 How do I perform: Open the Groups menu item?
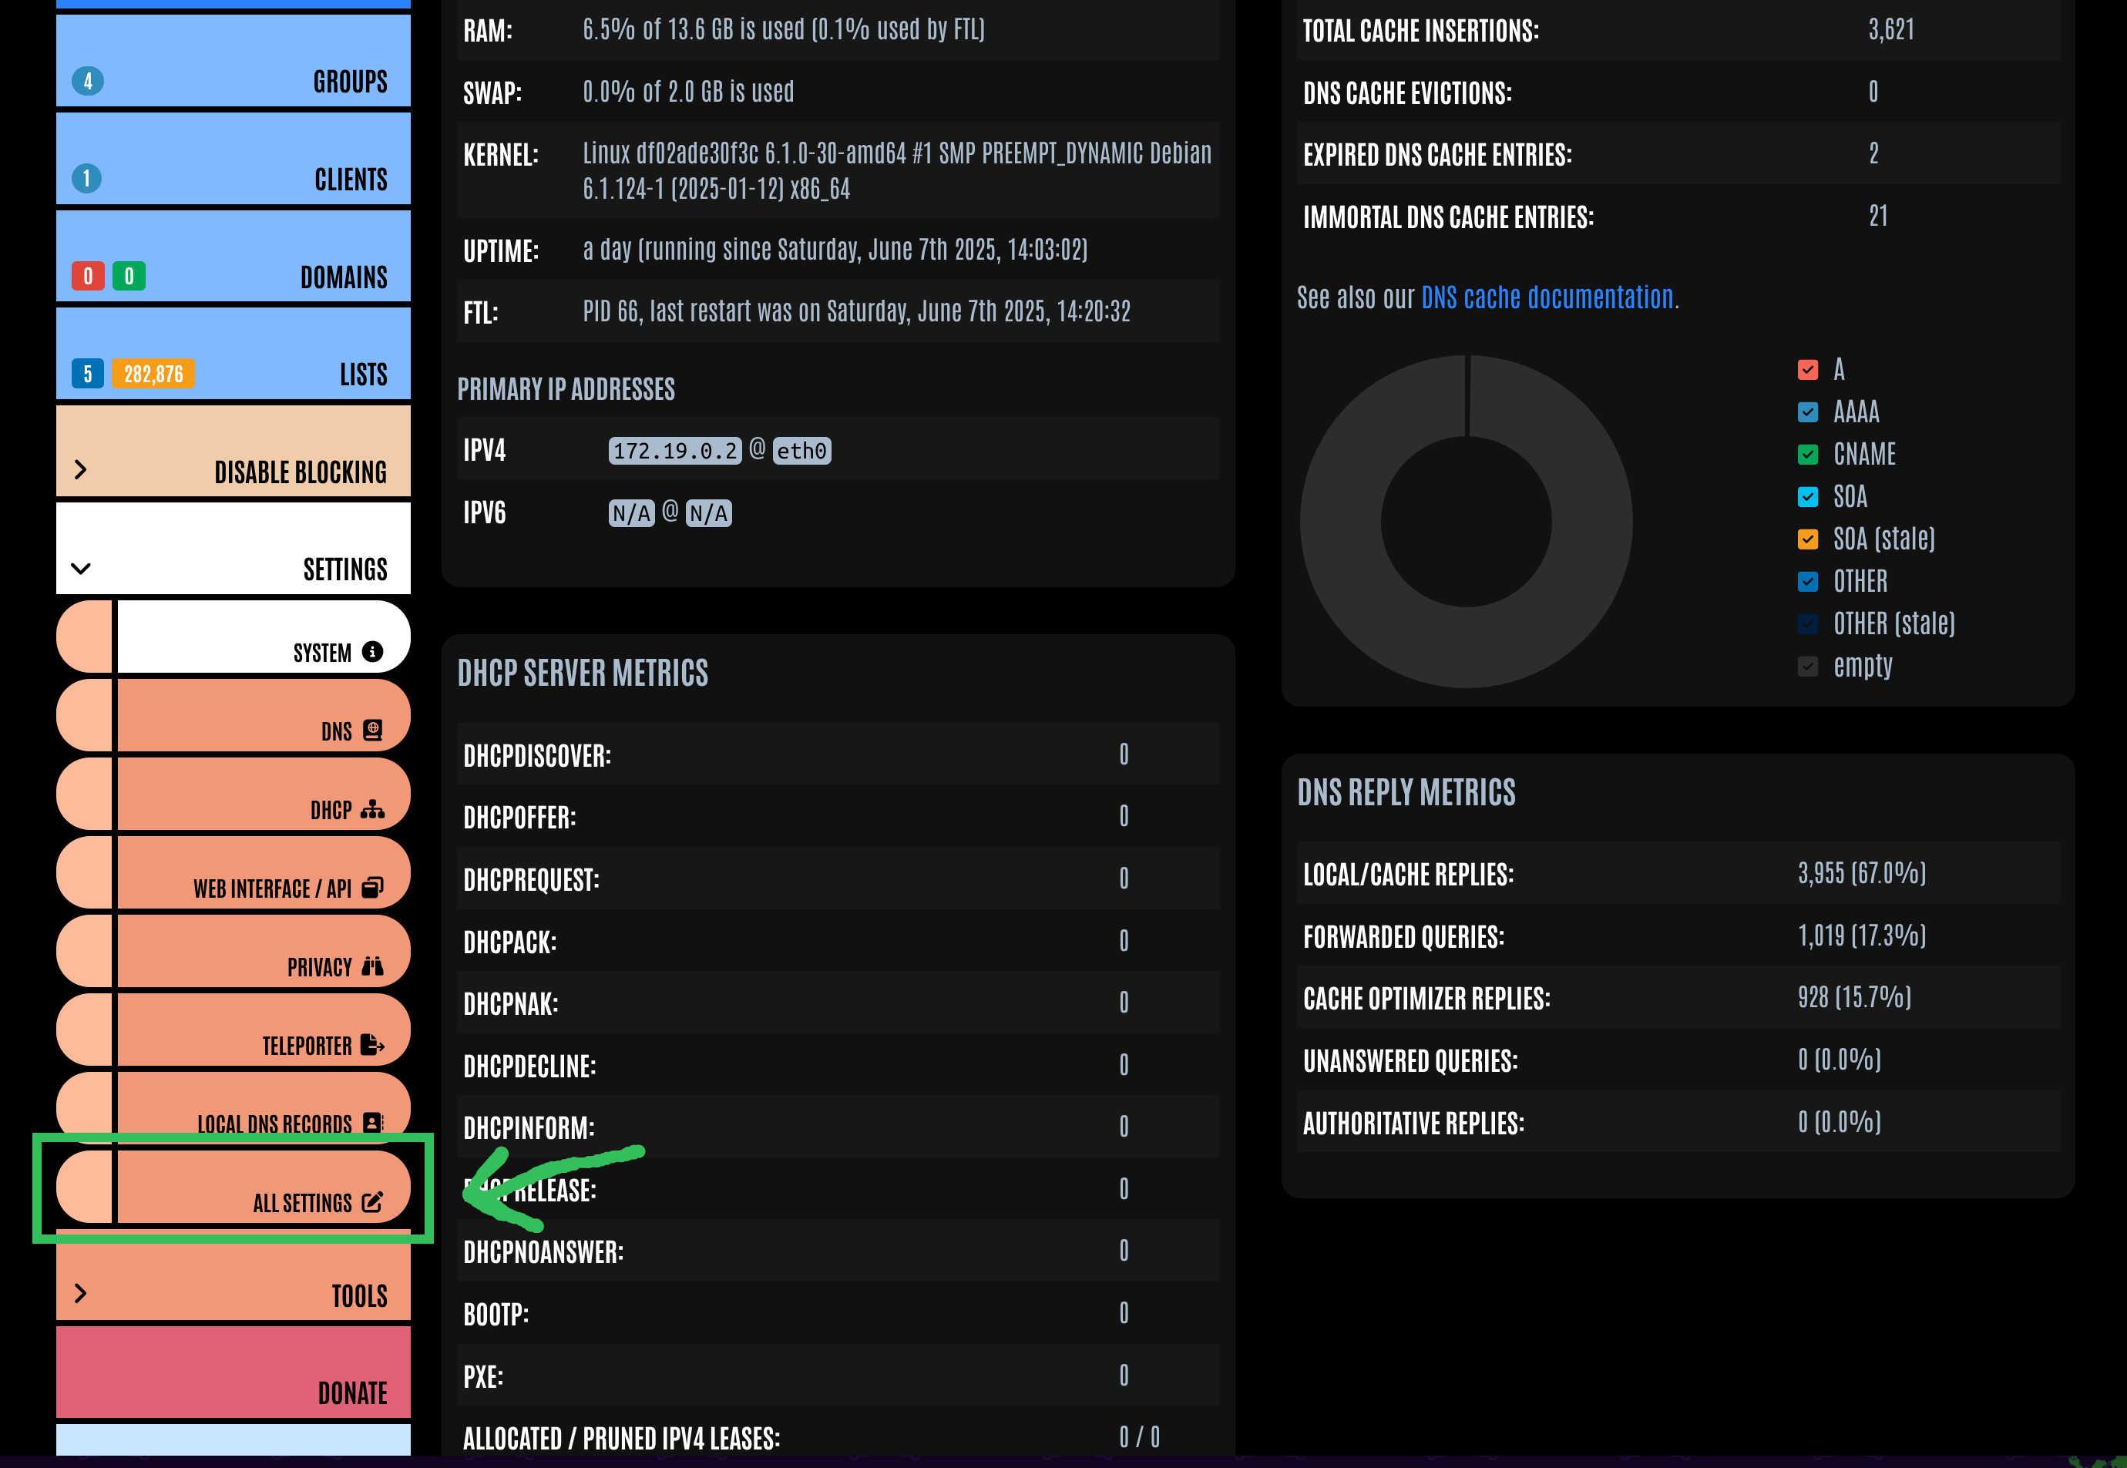[233, 60]
